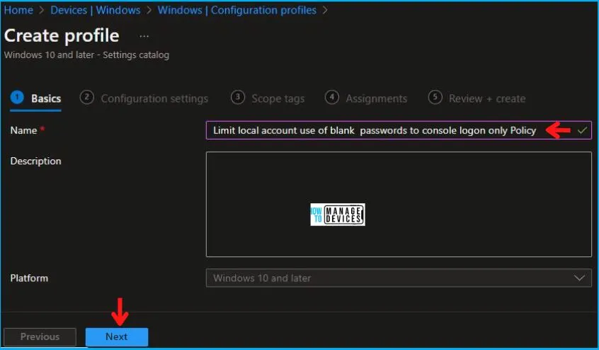Image resolution: width=599 pixels, height=350 pixels.
Task: Select the Basics step tab
Action: click(x=36, y=98)
